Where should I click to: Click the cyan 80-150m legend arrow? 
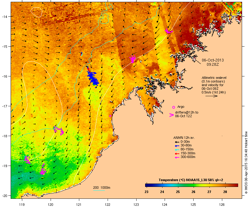tap(177, 150)
